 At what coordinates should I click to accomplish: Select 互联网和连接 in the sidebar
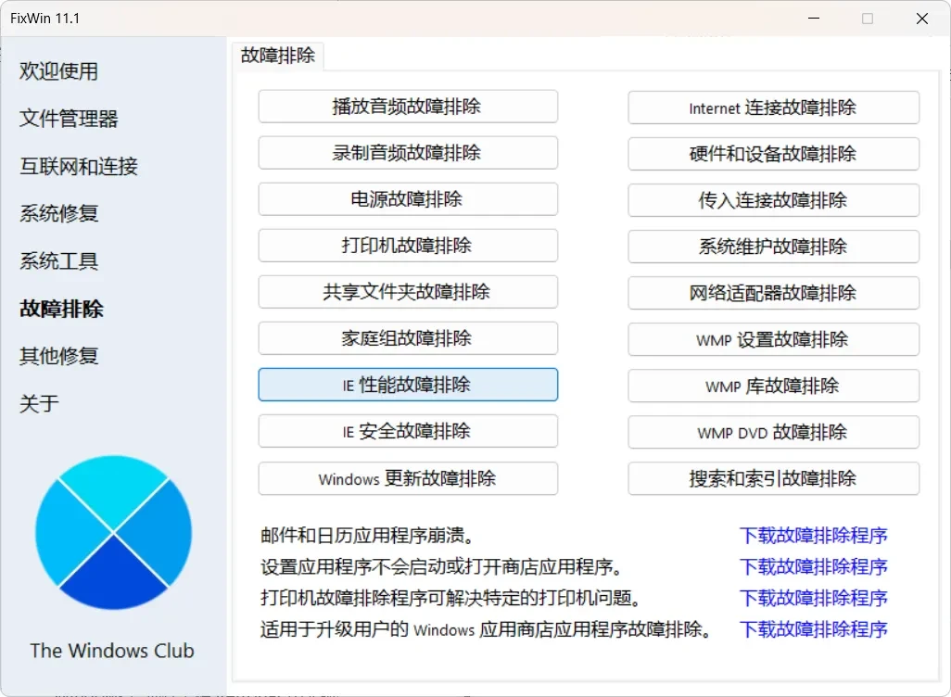click(x=79, y=166)
